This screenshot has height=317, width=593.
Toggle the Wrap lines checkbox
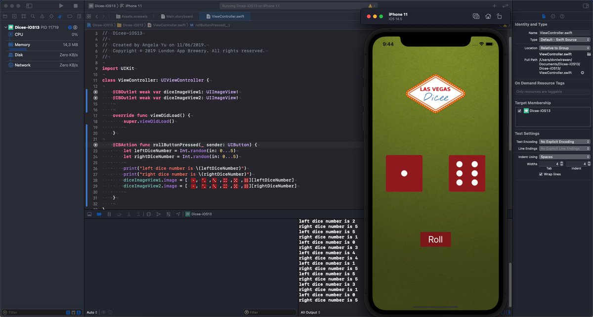(541, 174)
